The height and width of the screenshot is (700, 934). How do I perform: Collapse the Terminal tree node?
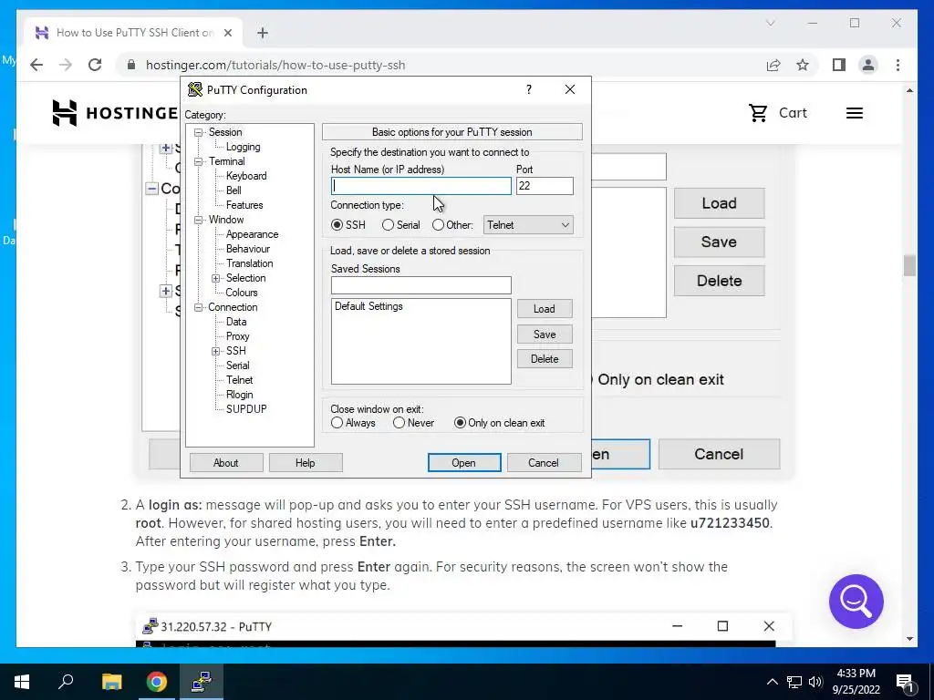pyautogui.click(x=198, y=161)
